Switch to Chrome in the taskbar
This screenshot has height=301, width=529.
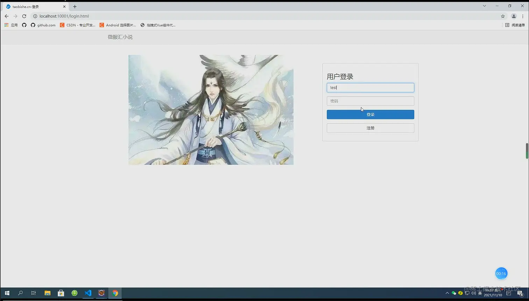pyautogui.click(x=115, y=293)
